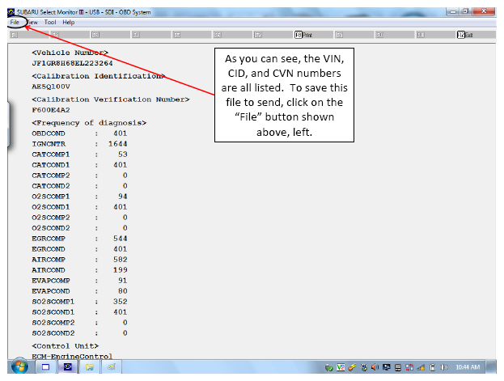This screenshot has width=504, height=381.
Task: Open the File menu
Action: click(x=15, y=22)
